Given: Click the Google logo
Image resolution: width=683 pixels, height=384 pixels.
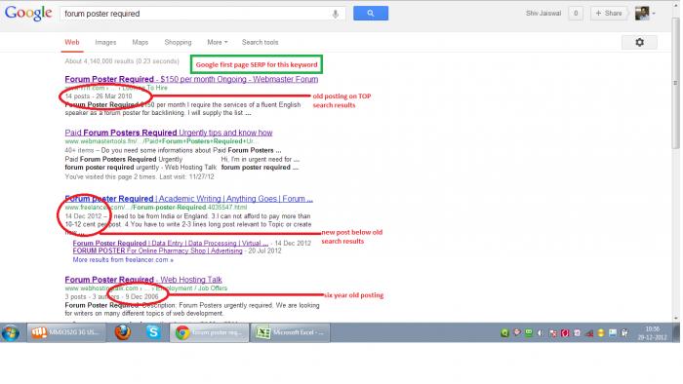Looking at the screenshot, I should (28, 13).
